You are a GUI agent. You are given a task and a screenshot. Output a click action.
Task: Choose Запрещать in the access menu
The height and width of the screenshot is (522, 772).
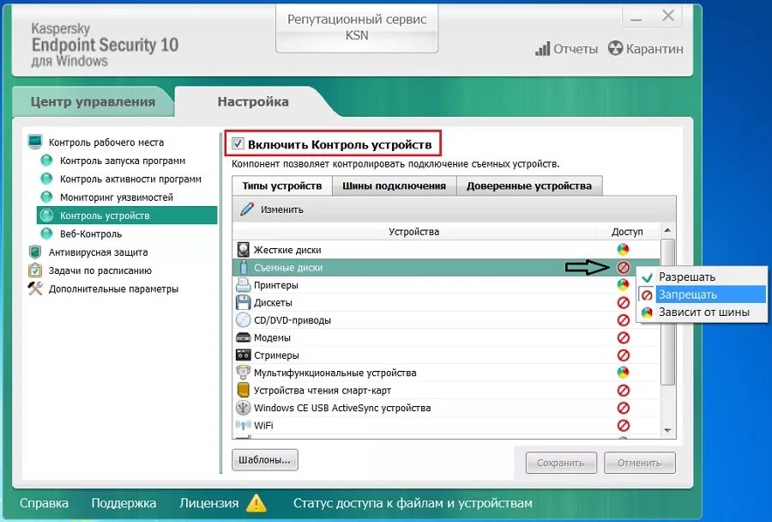(x=702, y=294)
